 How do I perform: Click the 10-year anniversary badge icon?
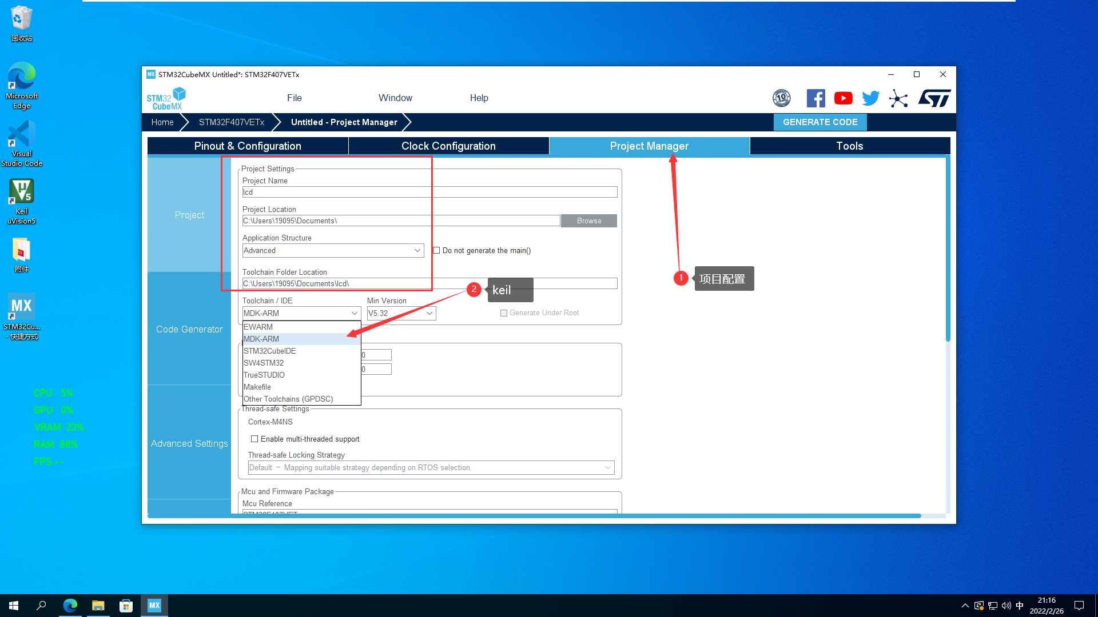pyautogui.click(x=781, y=98)
